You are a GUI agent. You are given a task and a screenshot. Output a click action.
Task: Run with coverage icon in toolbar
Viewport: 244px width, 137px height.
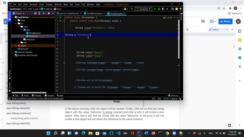coord(163,9)
